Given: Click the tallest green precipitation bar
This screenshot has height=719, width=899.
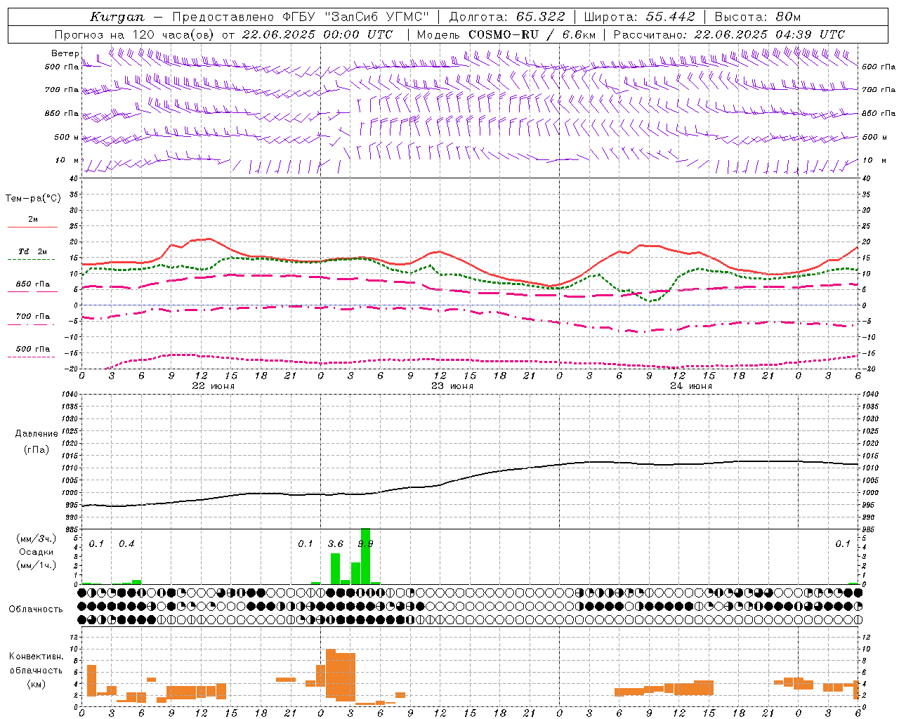Looking at the screenshot, I should tap(365, 556).
